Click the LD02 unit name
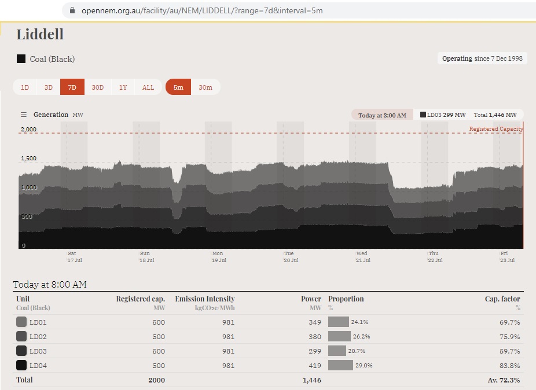Screen dimensions: 536x390 [38, 337]
